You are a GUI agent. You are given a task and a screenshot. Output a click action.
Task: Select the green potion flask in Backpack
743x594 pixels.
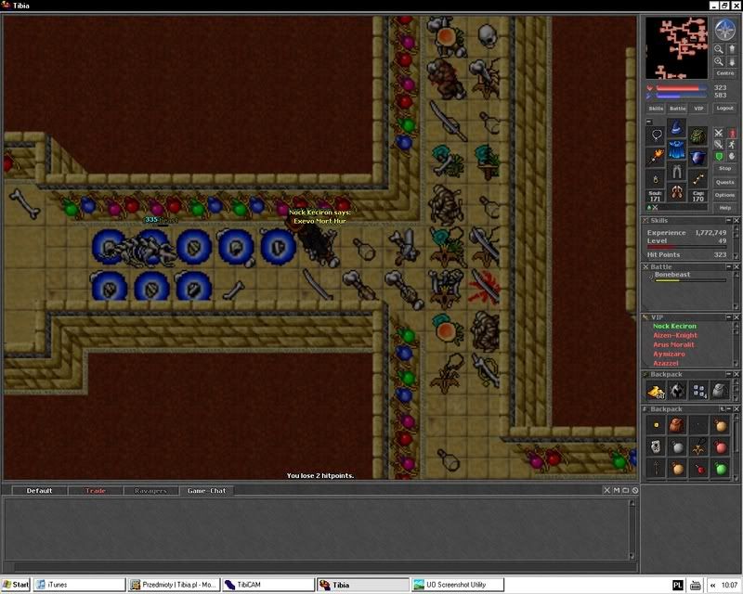pos(720,469)
